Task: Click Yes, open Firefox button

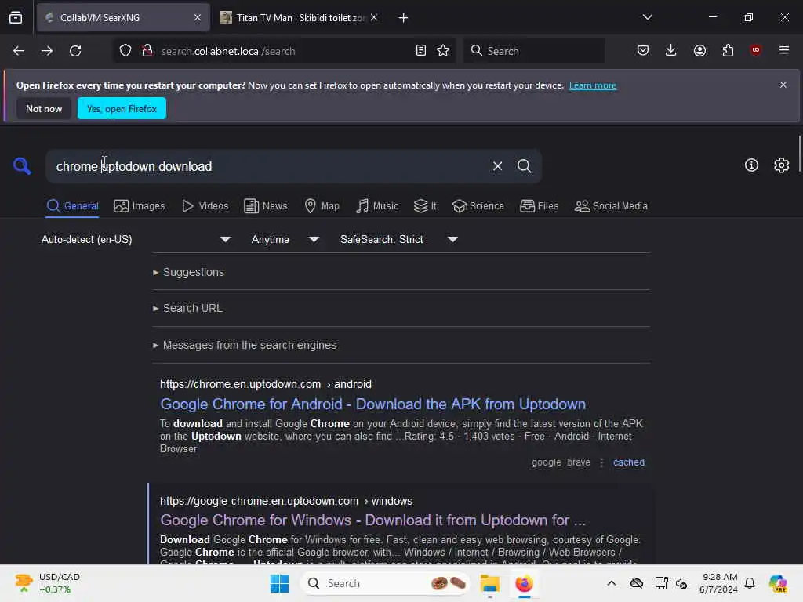Action: click(x=122, y=108)
